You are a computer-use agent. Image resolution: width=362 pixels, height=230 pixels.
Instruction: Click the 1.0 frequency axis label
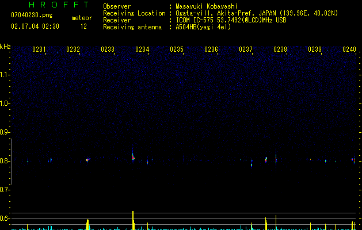(x=5, y=103)
